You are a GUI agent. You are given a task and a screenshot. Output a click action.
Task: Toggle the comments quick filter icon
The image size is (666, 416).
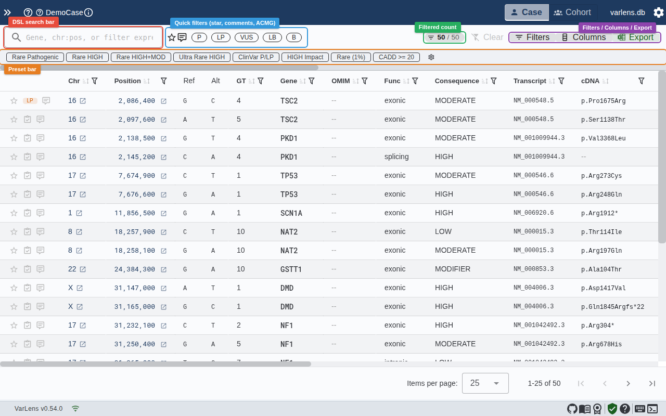click(181, 37)
